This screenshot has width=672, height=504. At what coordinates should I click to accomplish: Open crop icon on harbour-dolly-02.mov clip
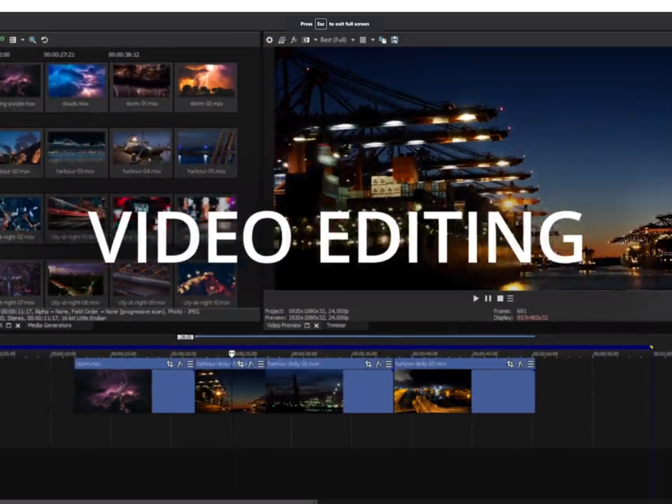(368, 364)
